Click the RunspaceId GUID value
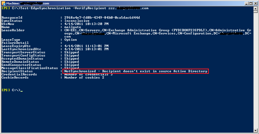Viewport: 259px width, 134px height. point(102,18)
